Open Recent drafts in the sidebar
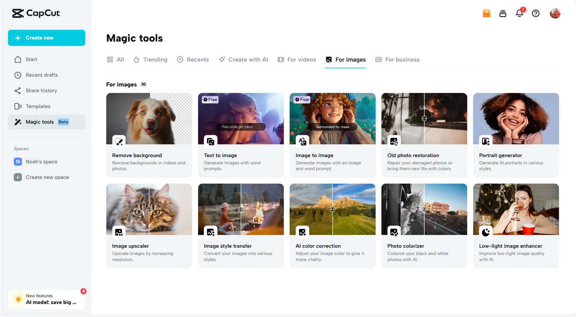576x317 pixels. click(x=46, y=75)
